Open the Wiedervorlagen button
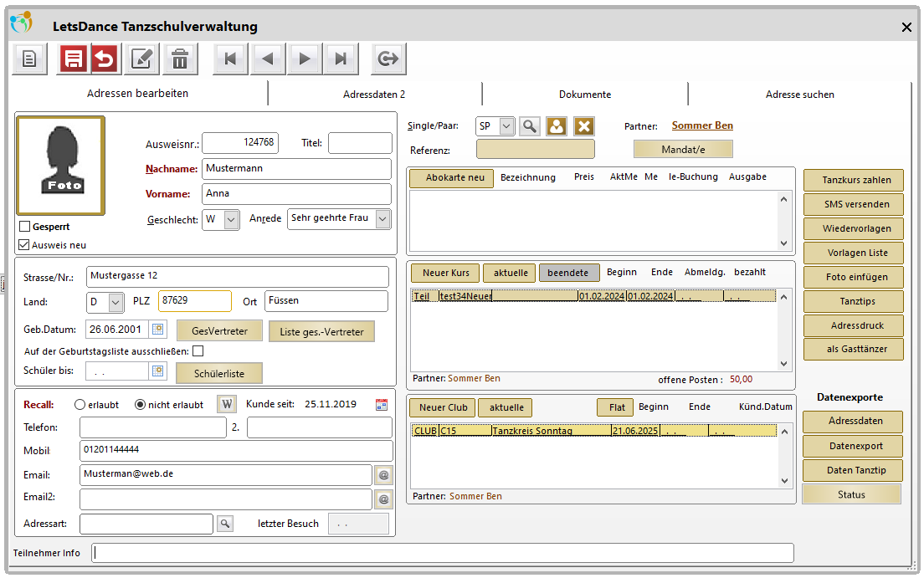Screen dimensions: 924x578 click(x=854, y=228)
